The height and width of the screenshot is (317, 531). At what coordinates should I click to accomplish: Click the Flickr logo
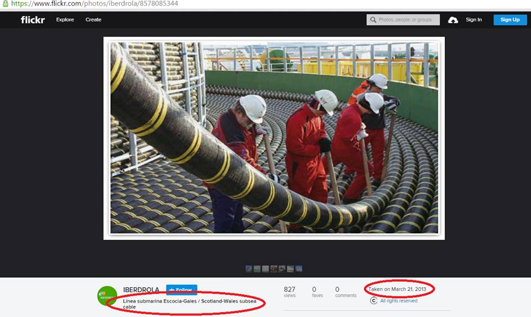[x=33, y=20]
